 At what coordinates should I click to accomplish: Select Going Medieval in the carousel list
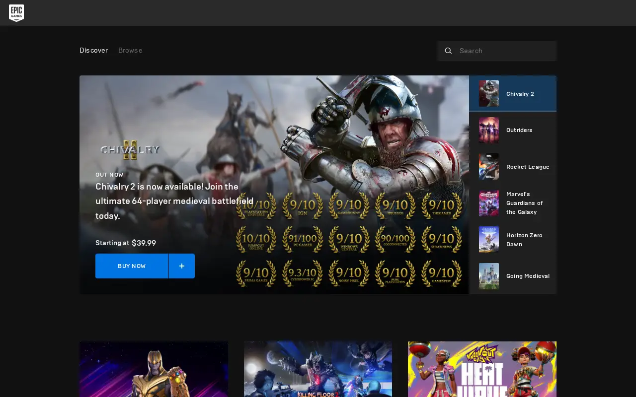pos(513,276)
